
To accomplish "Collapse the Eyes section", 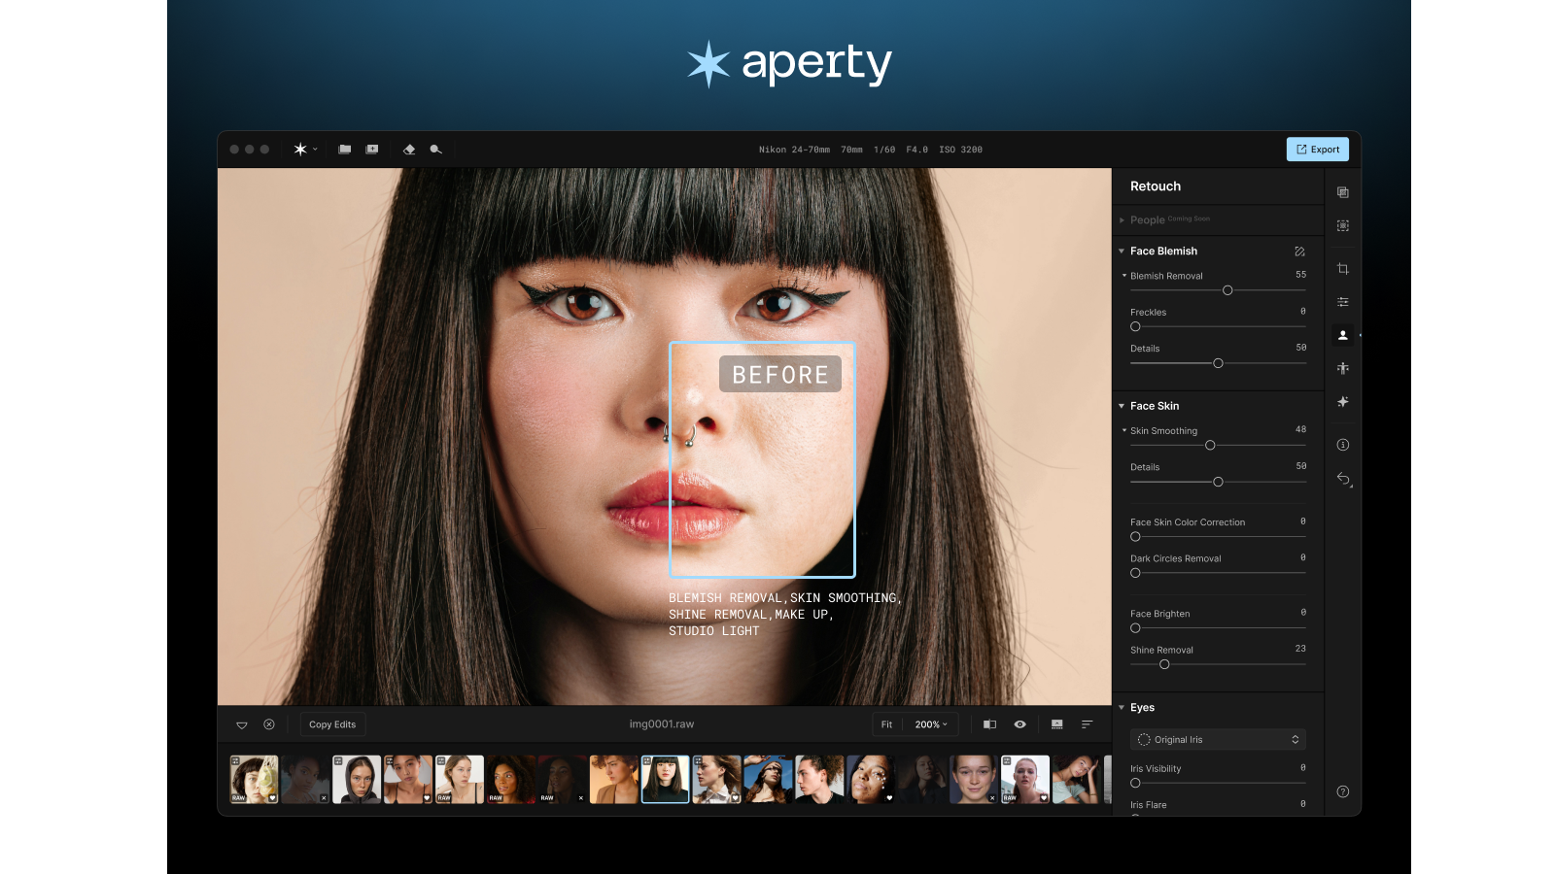I will point(1122,708).
